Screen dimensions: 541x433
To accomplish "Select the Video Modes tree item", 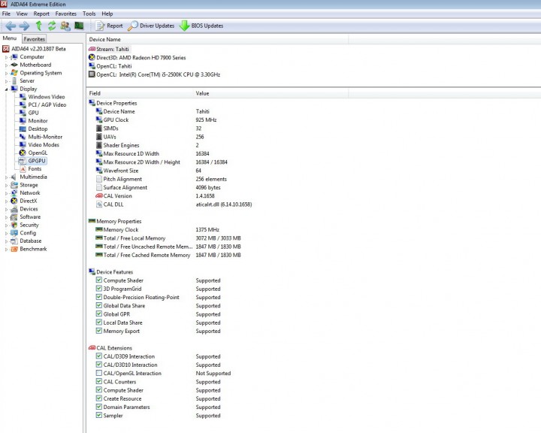I will [44, 144].
